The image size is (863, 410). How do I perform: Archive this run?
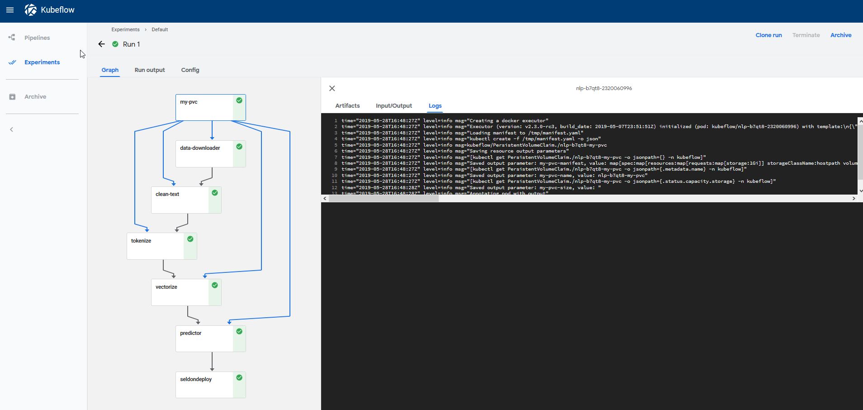click(x=840, y=35)
